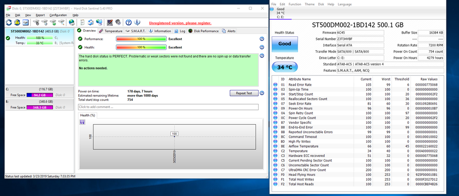
Task: Switch to the Disk Performance tab
Action: (x=206, y=31)
